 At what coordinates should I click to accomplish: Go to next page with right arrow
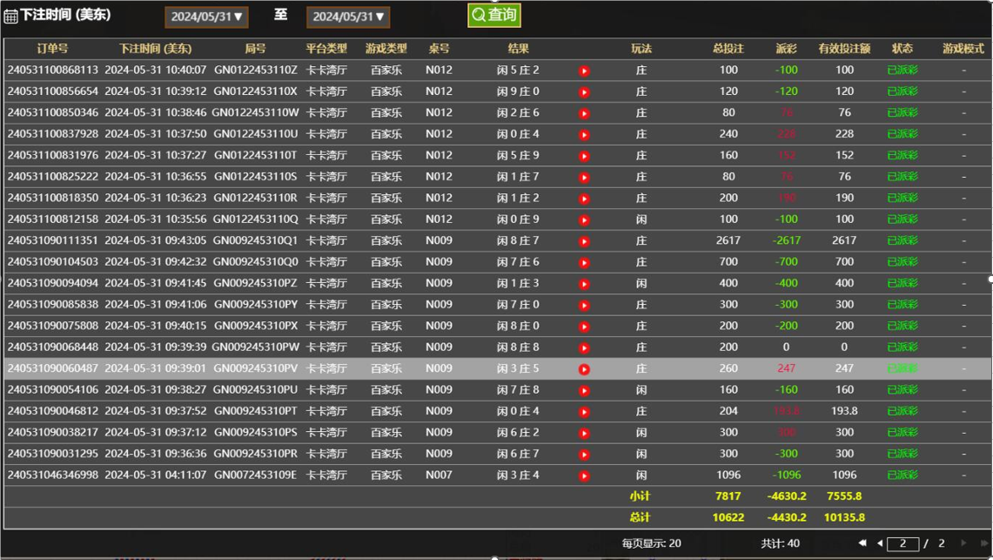(963, 543)
